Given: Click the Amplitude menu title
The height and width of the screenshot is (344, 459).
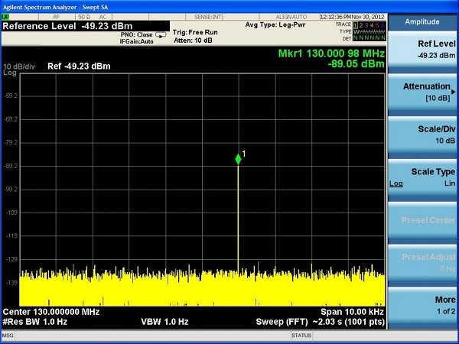Looking at the screenshot, I should (x=422, y=21).
